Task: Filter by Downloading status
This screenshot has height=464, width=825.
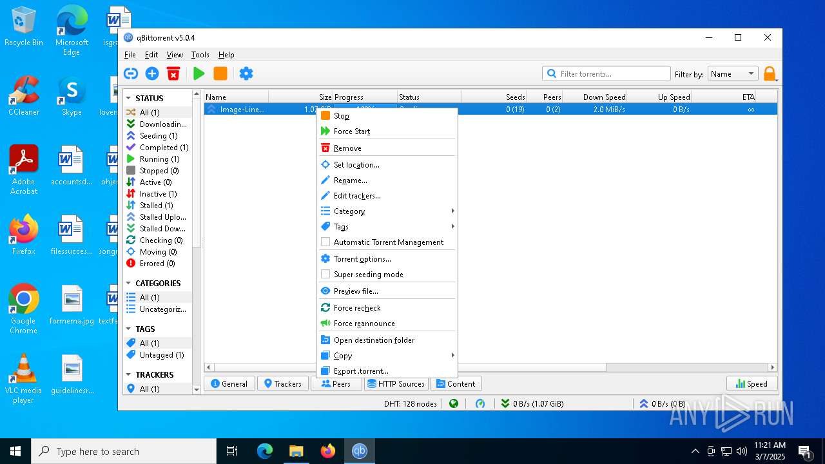Action: point(157,124)
